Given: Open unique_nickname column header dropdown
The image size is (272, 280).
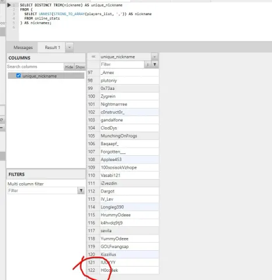Looking at the screenshot, I should coord(154,57).
